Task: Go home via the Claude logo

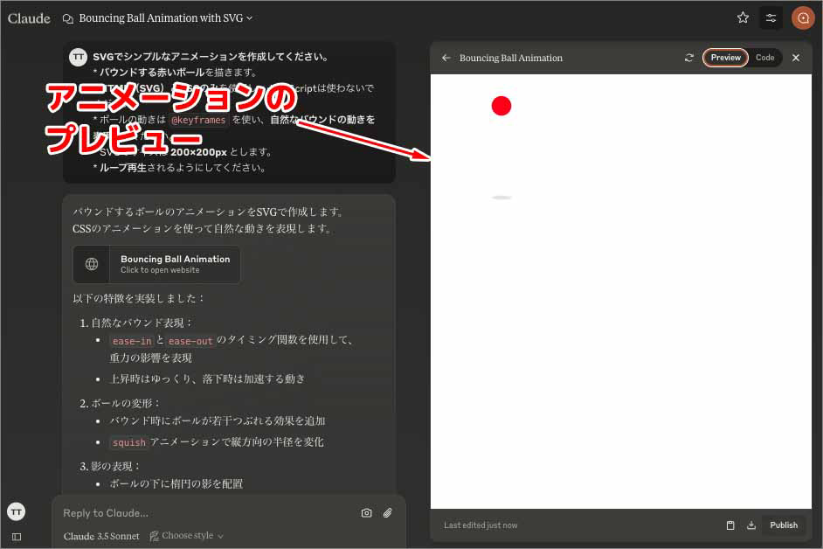Action: tap(29, 17)
